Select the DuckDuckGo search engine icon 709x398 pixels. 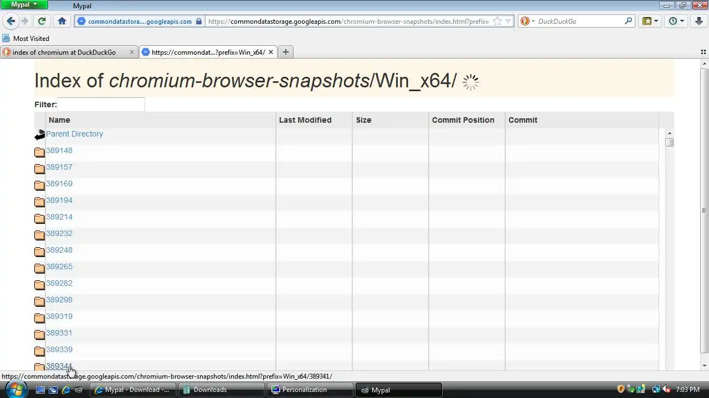coord(525,21)
